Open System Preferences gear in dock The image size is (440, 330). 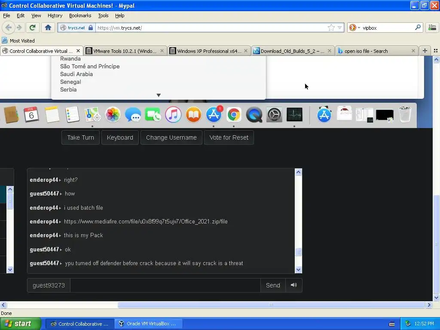(x=274, y=114)
